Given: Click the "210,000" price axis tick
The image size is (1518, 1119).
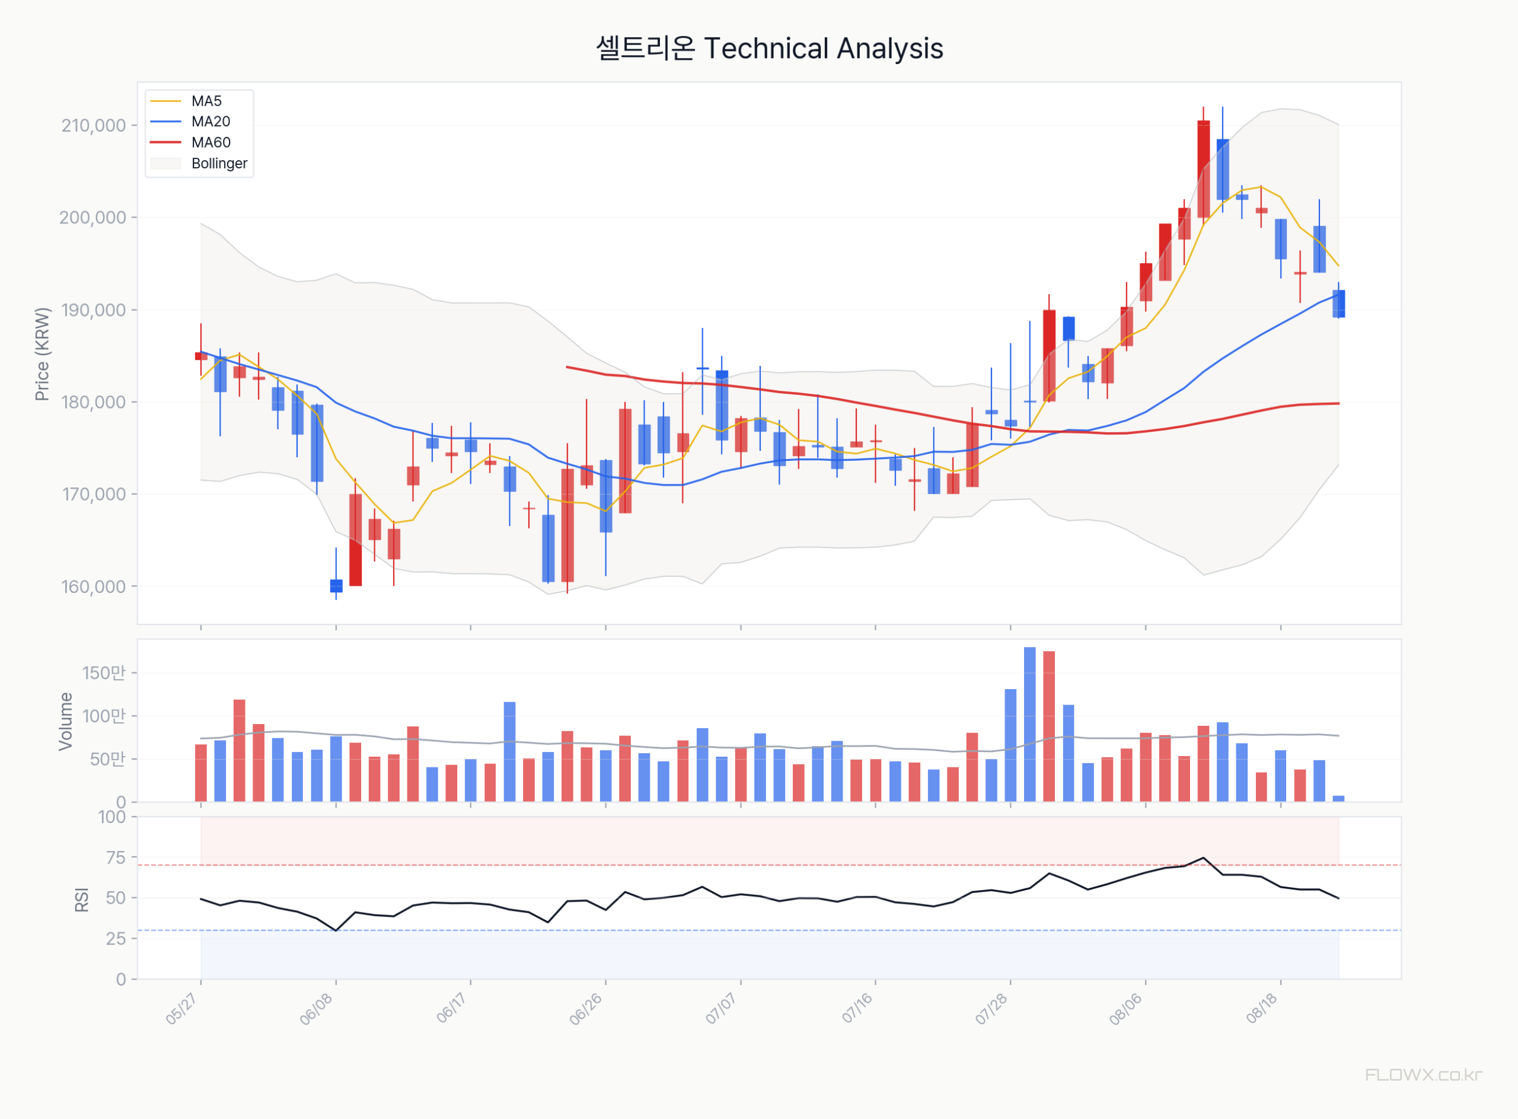Looking at the screenshot, I should 94,125.
